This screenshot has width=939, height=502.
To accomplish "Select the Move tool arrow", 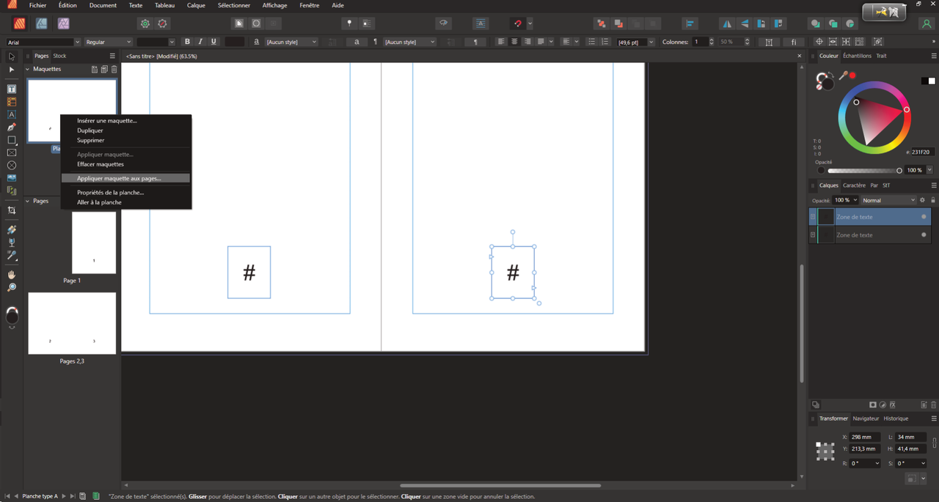I will coord(12,56).
